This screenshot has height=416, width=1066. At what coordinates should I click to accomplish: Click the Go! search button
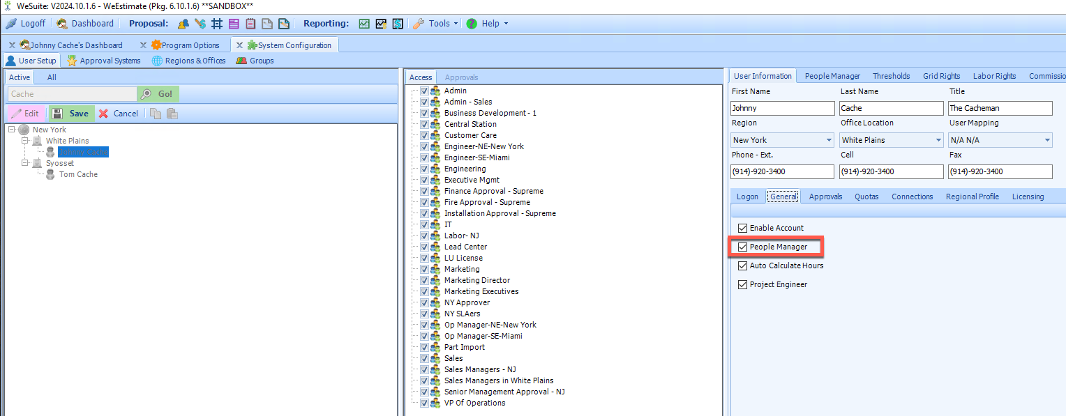coord(158,94)
